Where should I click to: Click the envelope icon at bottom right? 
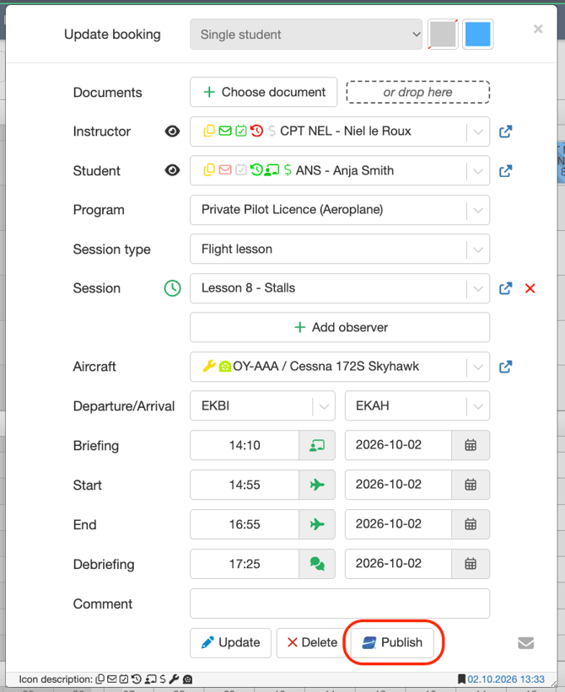[x=525, y=643]
